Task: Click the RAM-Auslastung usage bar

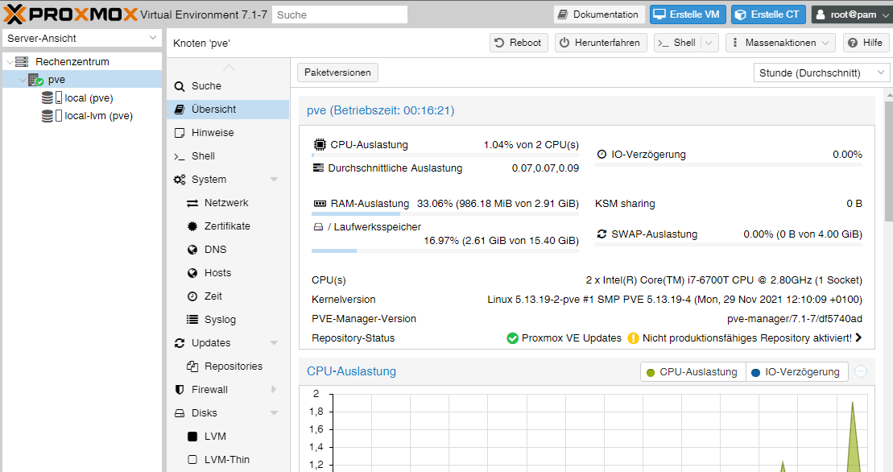Action: click(x=445, y=213)
